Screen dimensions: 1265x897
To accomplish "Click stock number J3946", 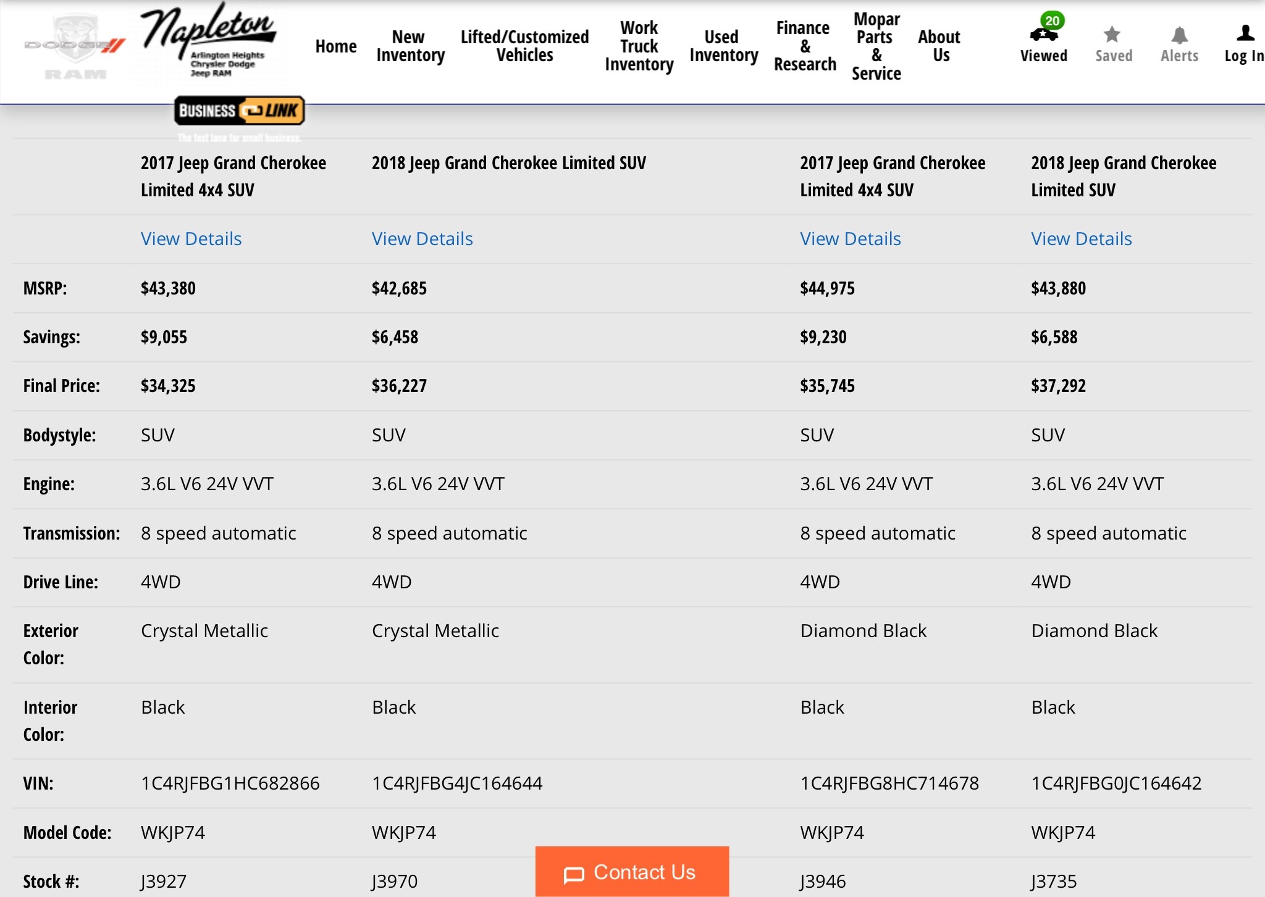I will [x=823, y=882].
